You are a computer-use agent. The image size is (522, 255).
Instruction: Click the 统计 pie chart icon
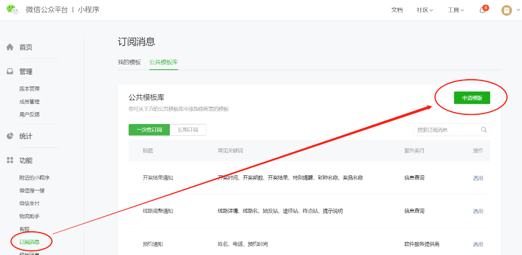coord(10,136)
